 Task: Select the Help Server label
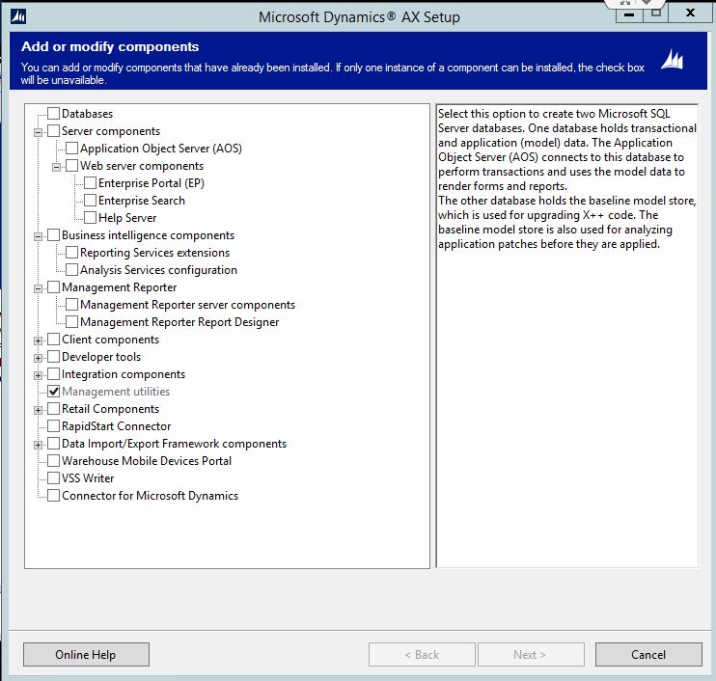point(127,218)
